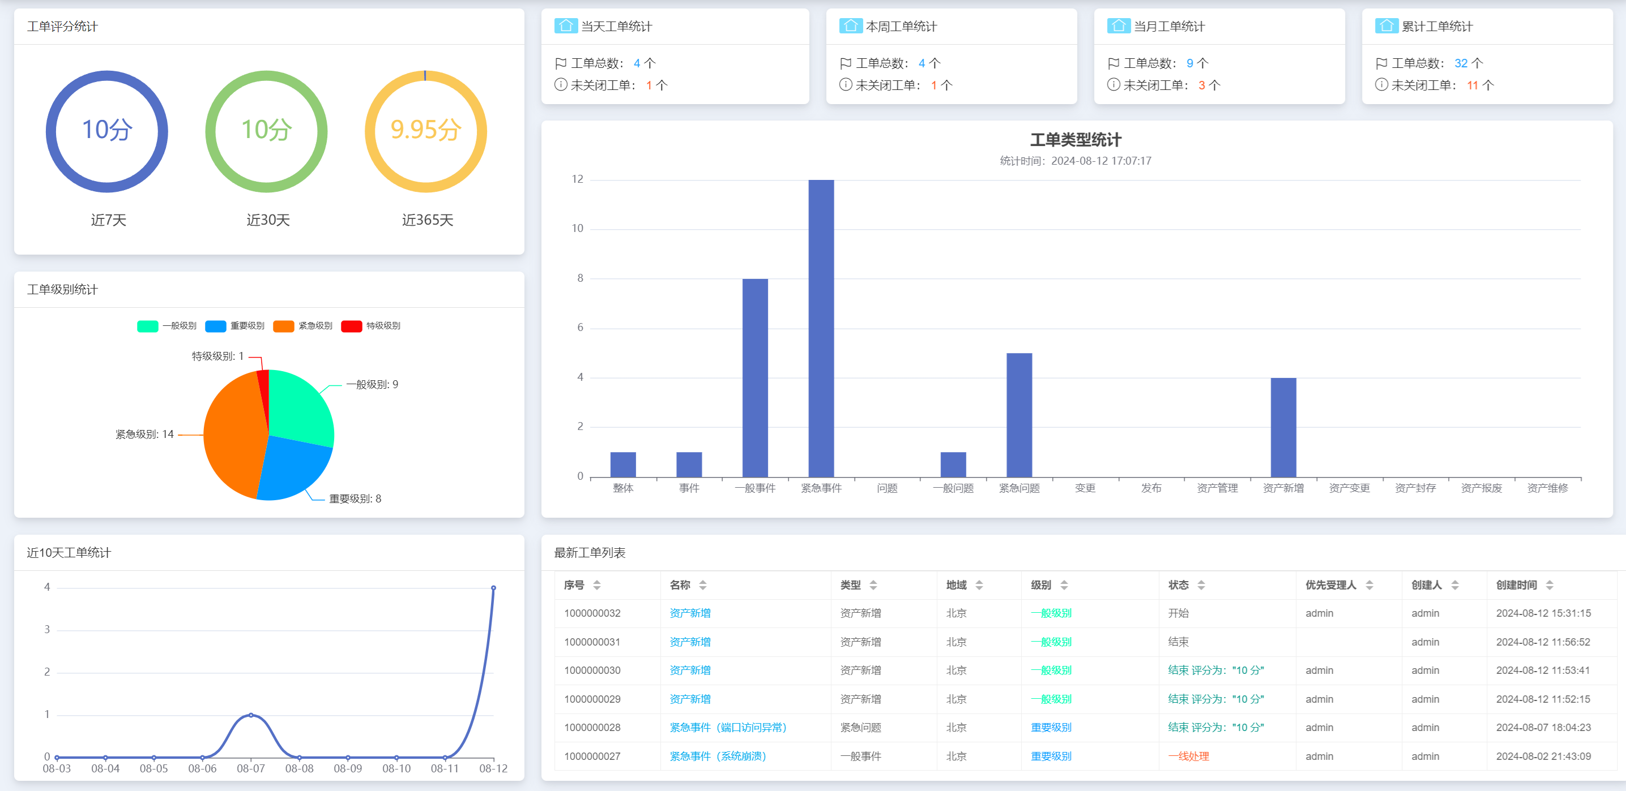Image resolution: width=1626 pixels, height=791 pixels.
Task: Open 紧急事件（端口访问异常）ticket link
Action: tap(728, 727)
